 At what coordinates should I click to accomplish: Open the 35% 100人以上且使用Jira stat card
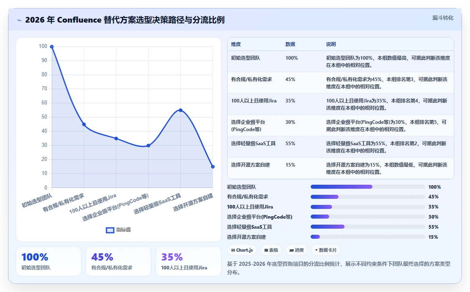point(188,261)
